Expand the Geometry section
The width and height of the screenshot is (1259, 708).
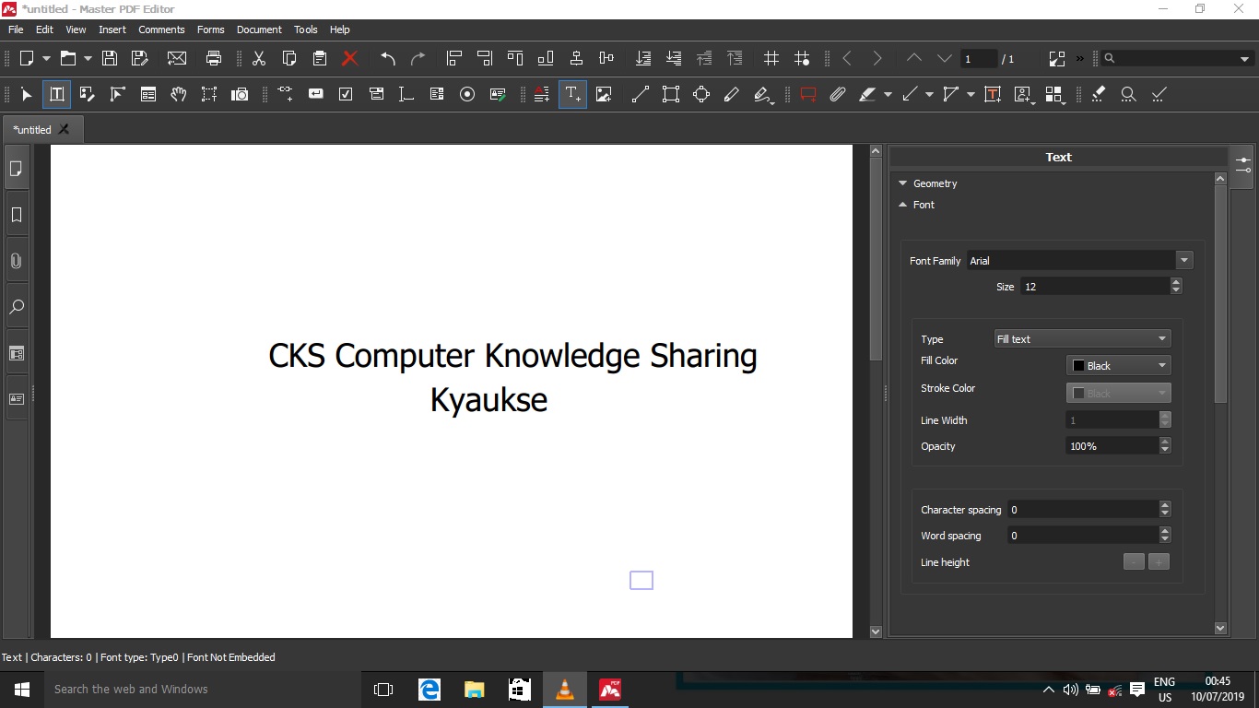903,183
